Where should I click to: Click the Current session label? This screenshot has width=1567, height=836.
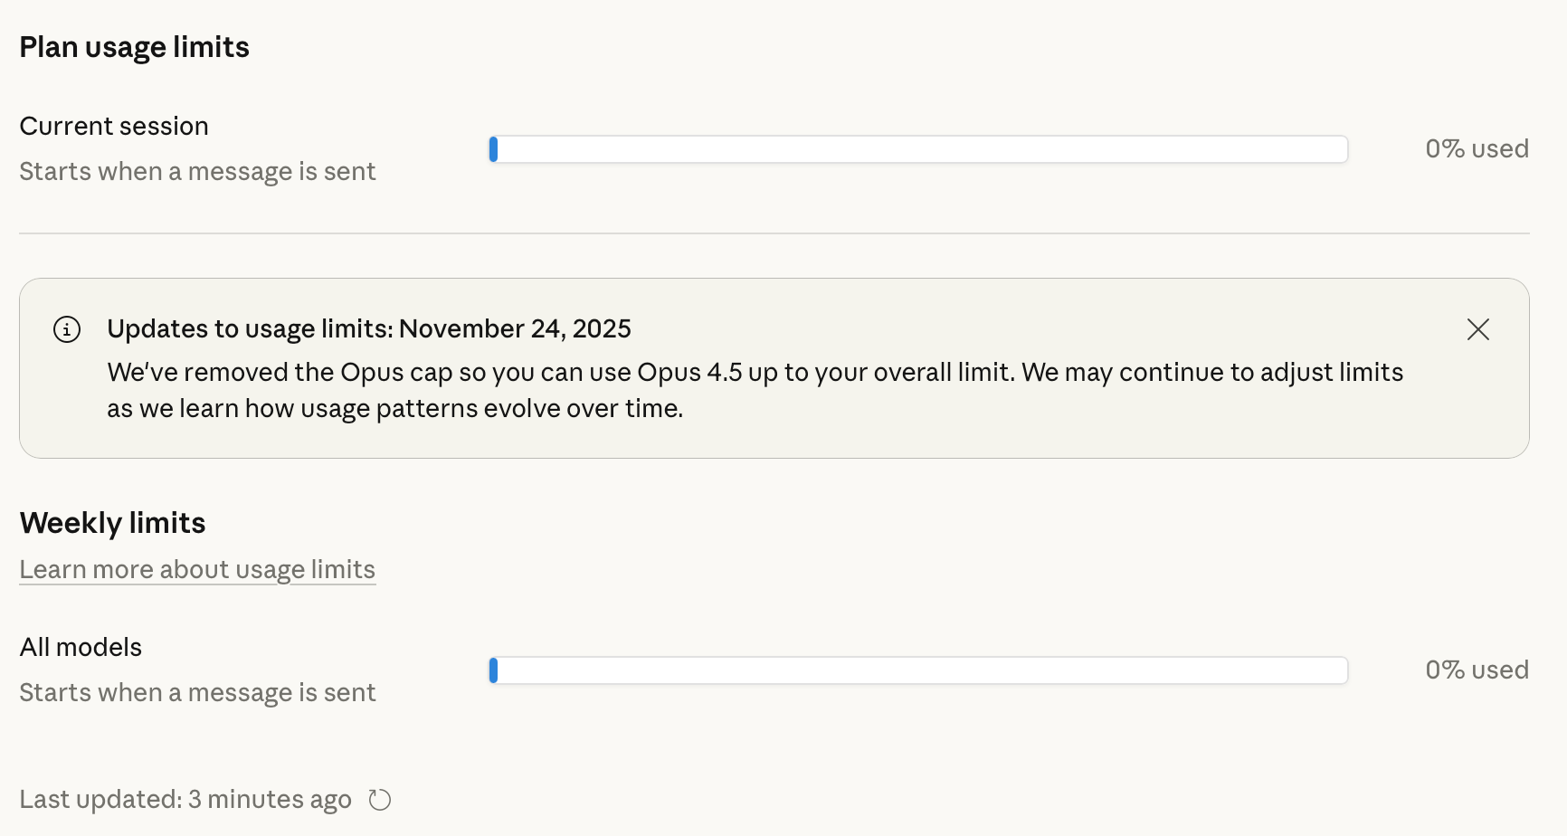pos(114,126)
